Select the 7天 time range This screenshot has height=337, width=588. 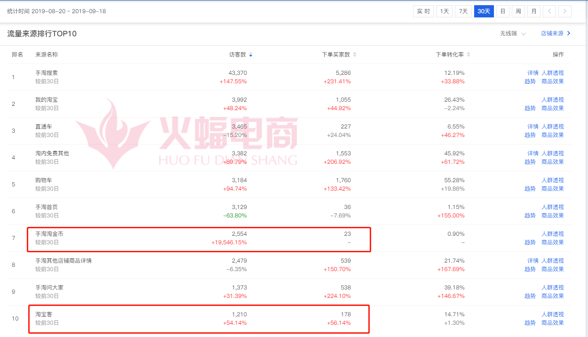(x=463, y=11)
